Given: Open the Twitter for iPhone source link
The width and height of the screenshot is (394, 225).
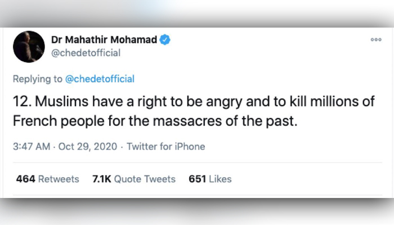Looking at the screenshot, I should click(x=165, y=147).
